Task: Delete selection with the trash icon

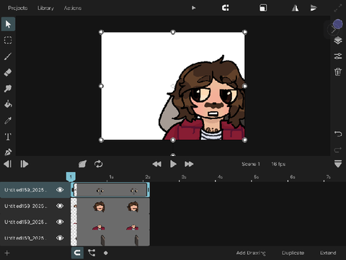Action: point(338,71)
